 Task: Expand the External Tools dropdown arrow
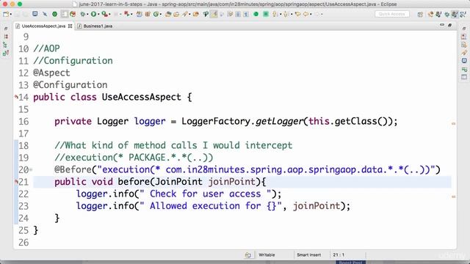click(x=109, y=14)
